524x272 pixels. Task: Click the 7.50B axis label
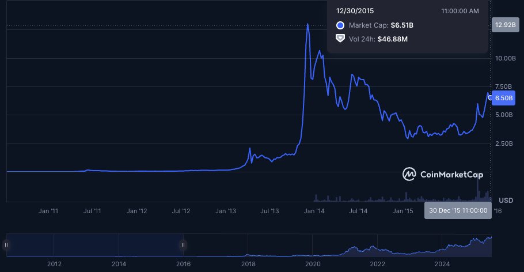503,86
